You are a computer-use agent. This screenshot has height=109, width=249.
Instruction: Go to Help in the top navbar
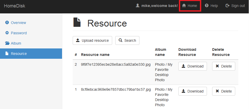(x=211, y=6)
